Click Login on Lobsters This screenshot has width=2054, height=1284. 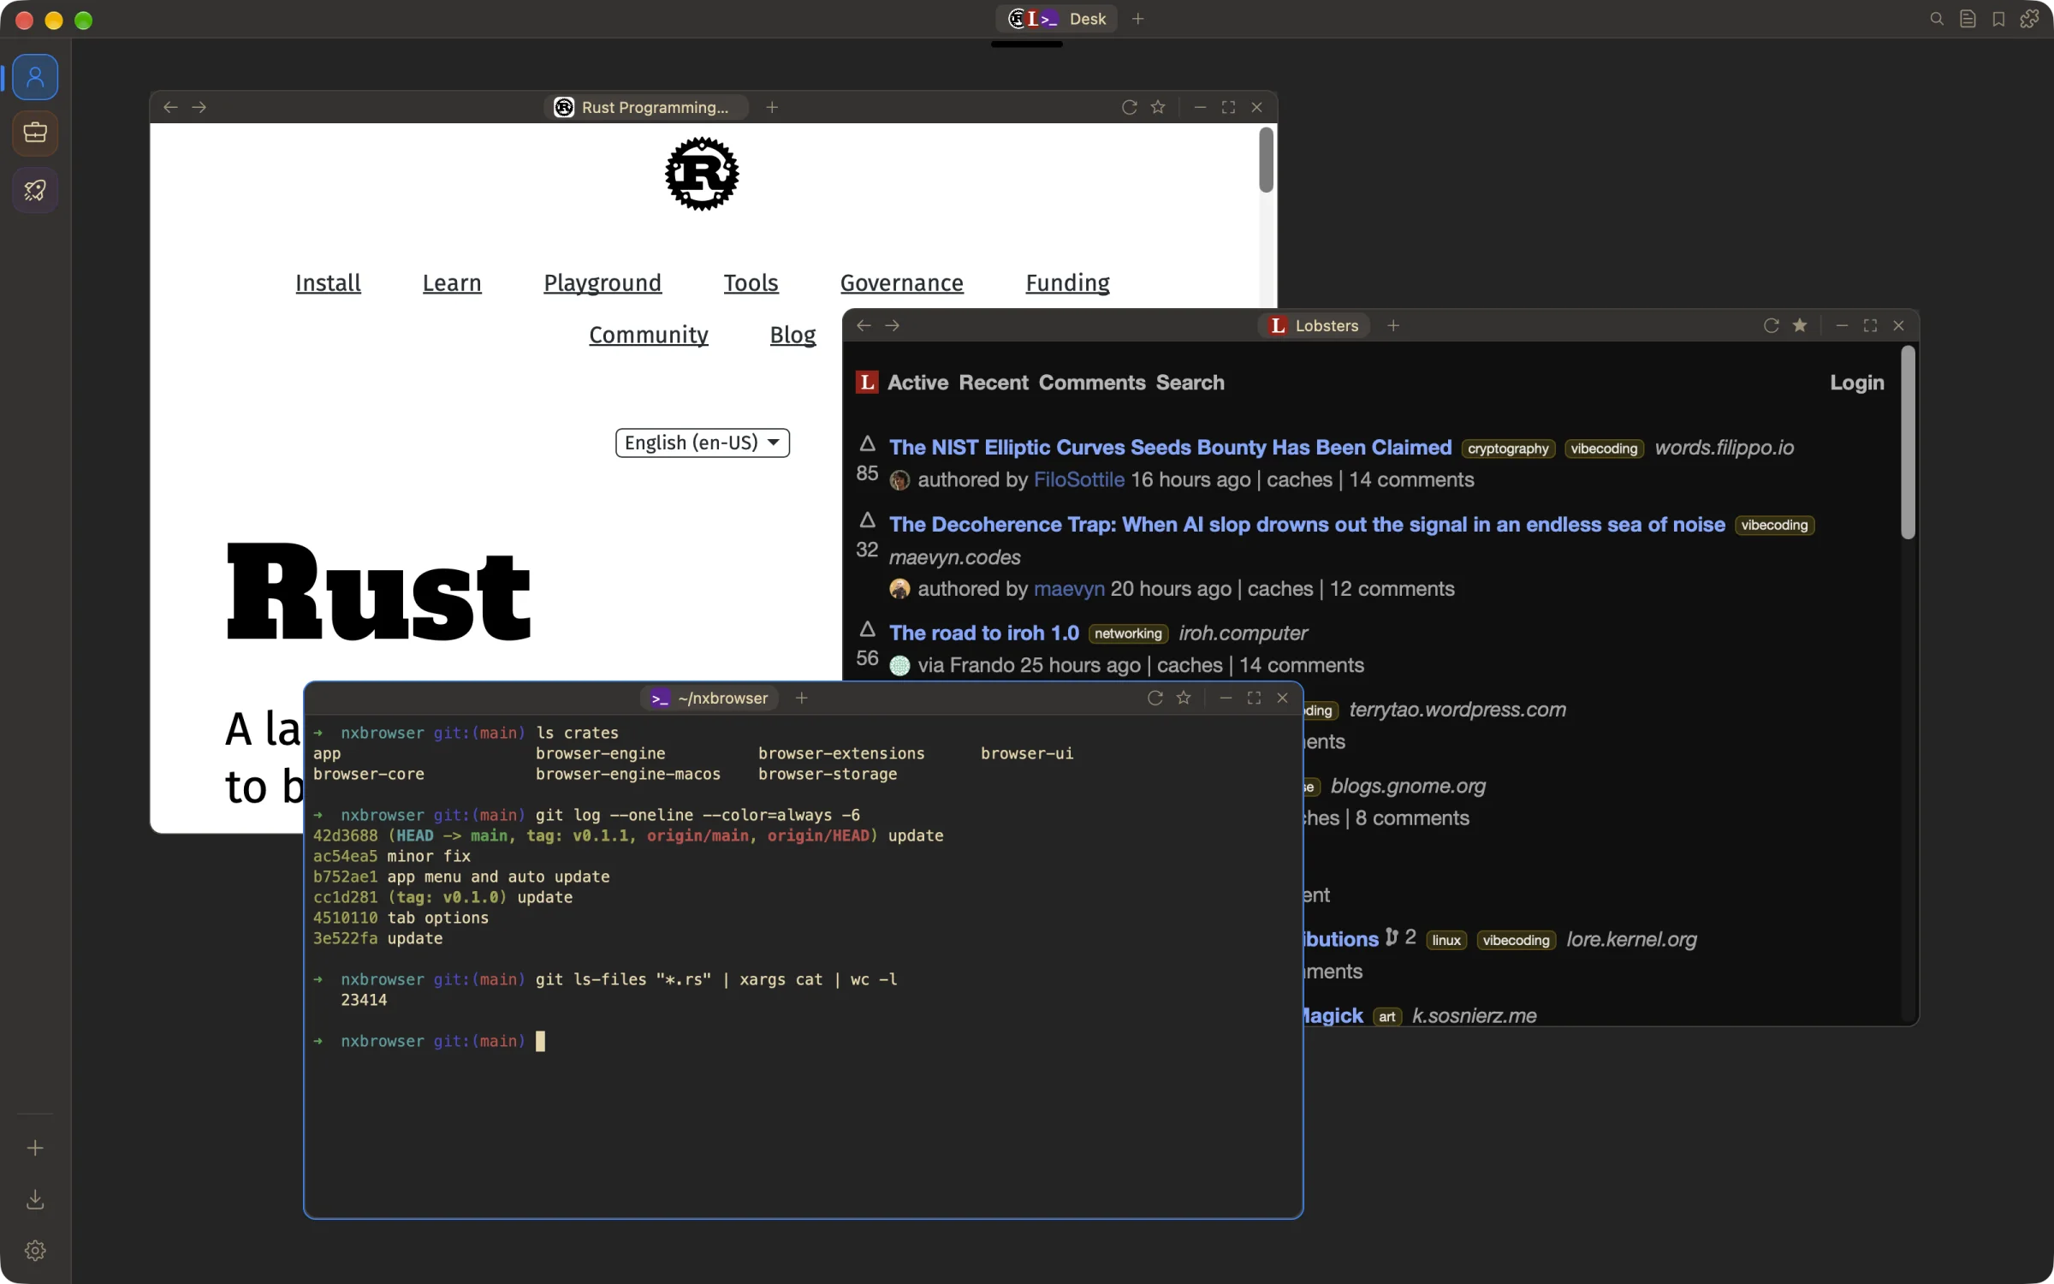tap(1856, 383)
